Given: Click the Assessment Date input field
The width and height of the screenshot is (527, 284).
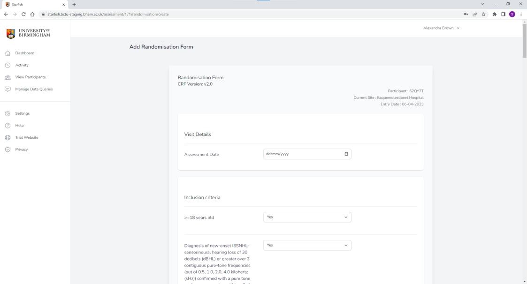Looking at the screenshot, I should click(300, 154).
